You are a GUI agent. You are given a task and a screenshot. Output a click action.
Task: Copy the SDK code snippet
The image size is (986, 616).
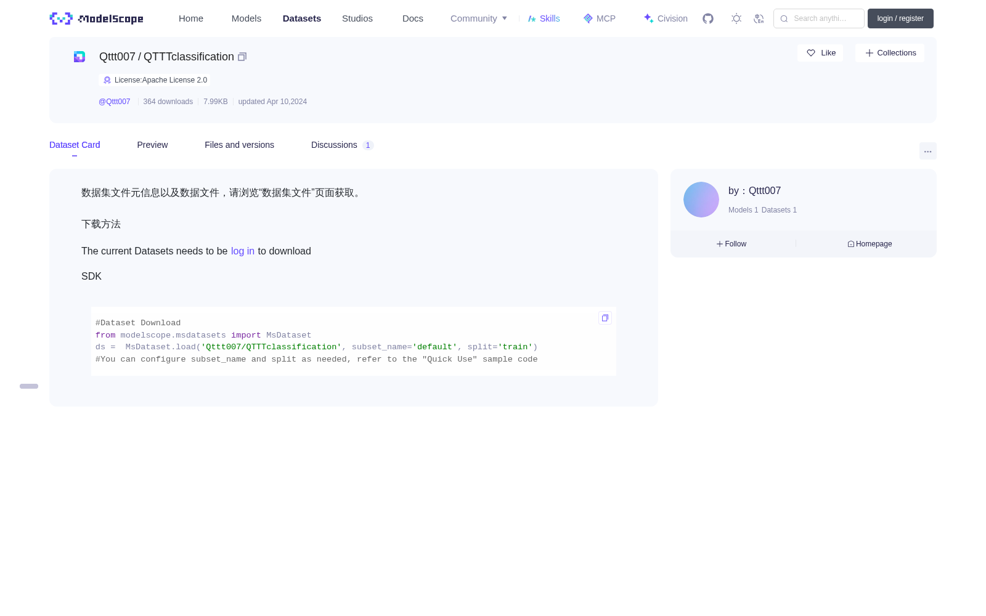(605, 318)
